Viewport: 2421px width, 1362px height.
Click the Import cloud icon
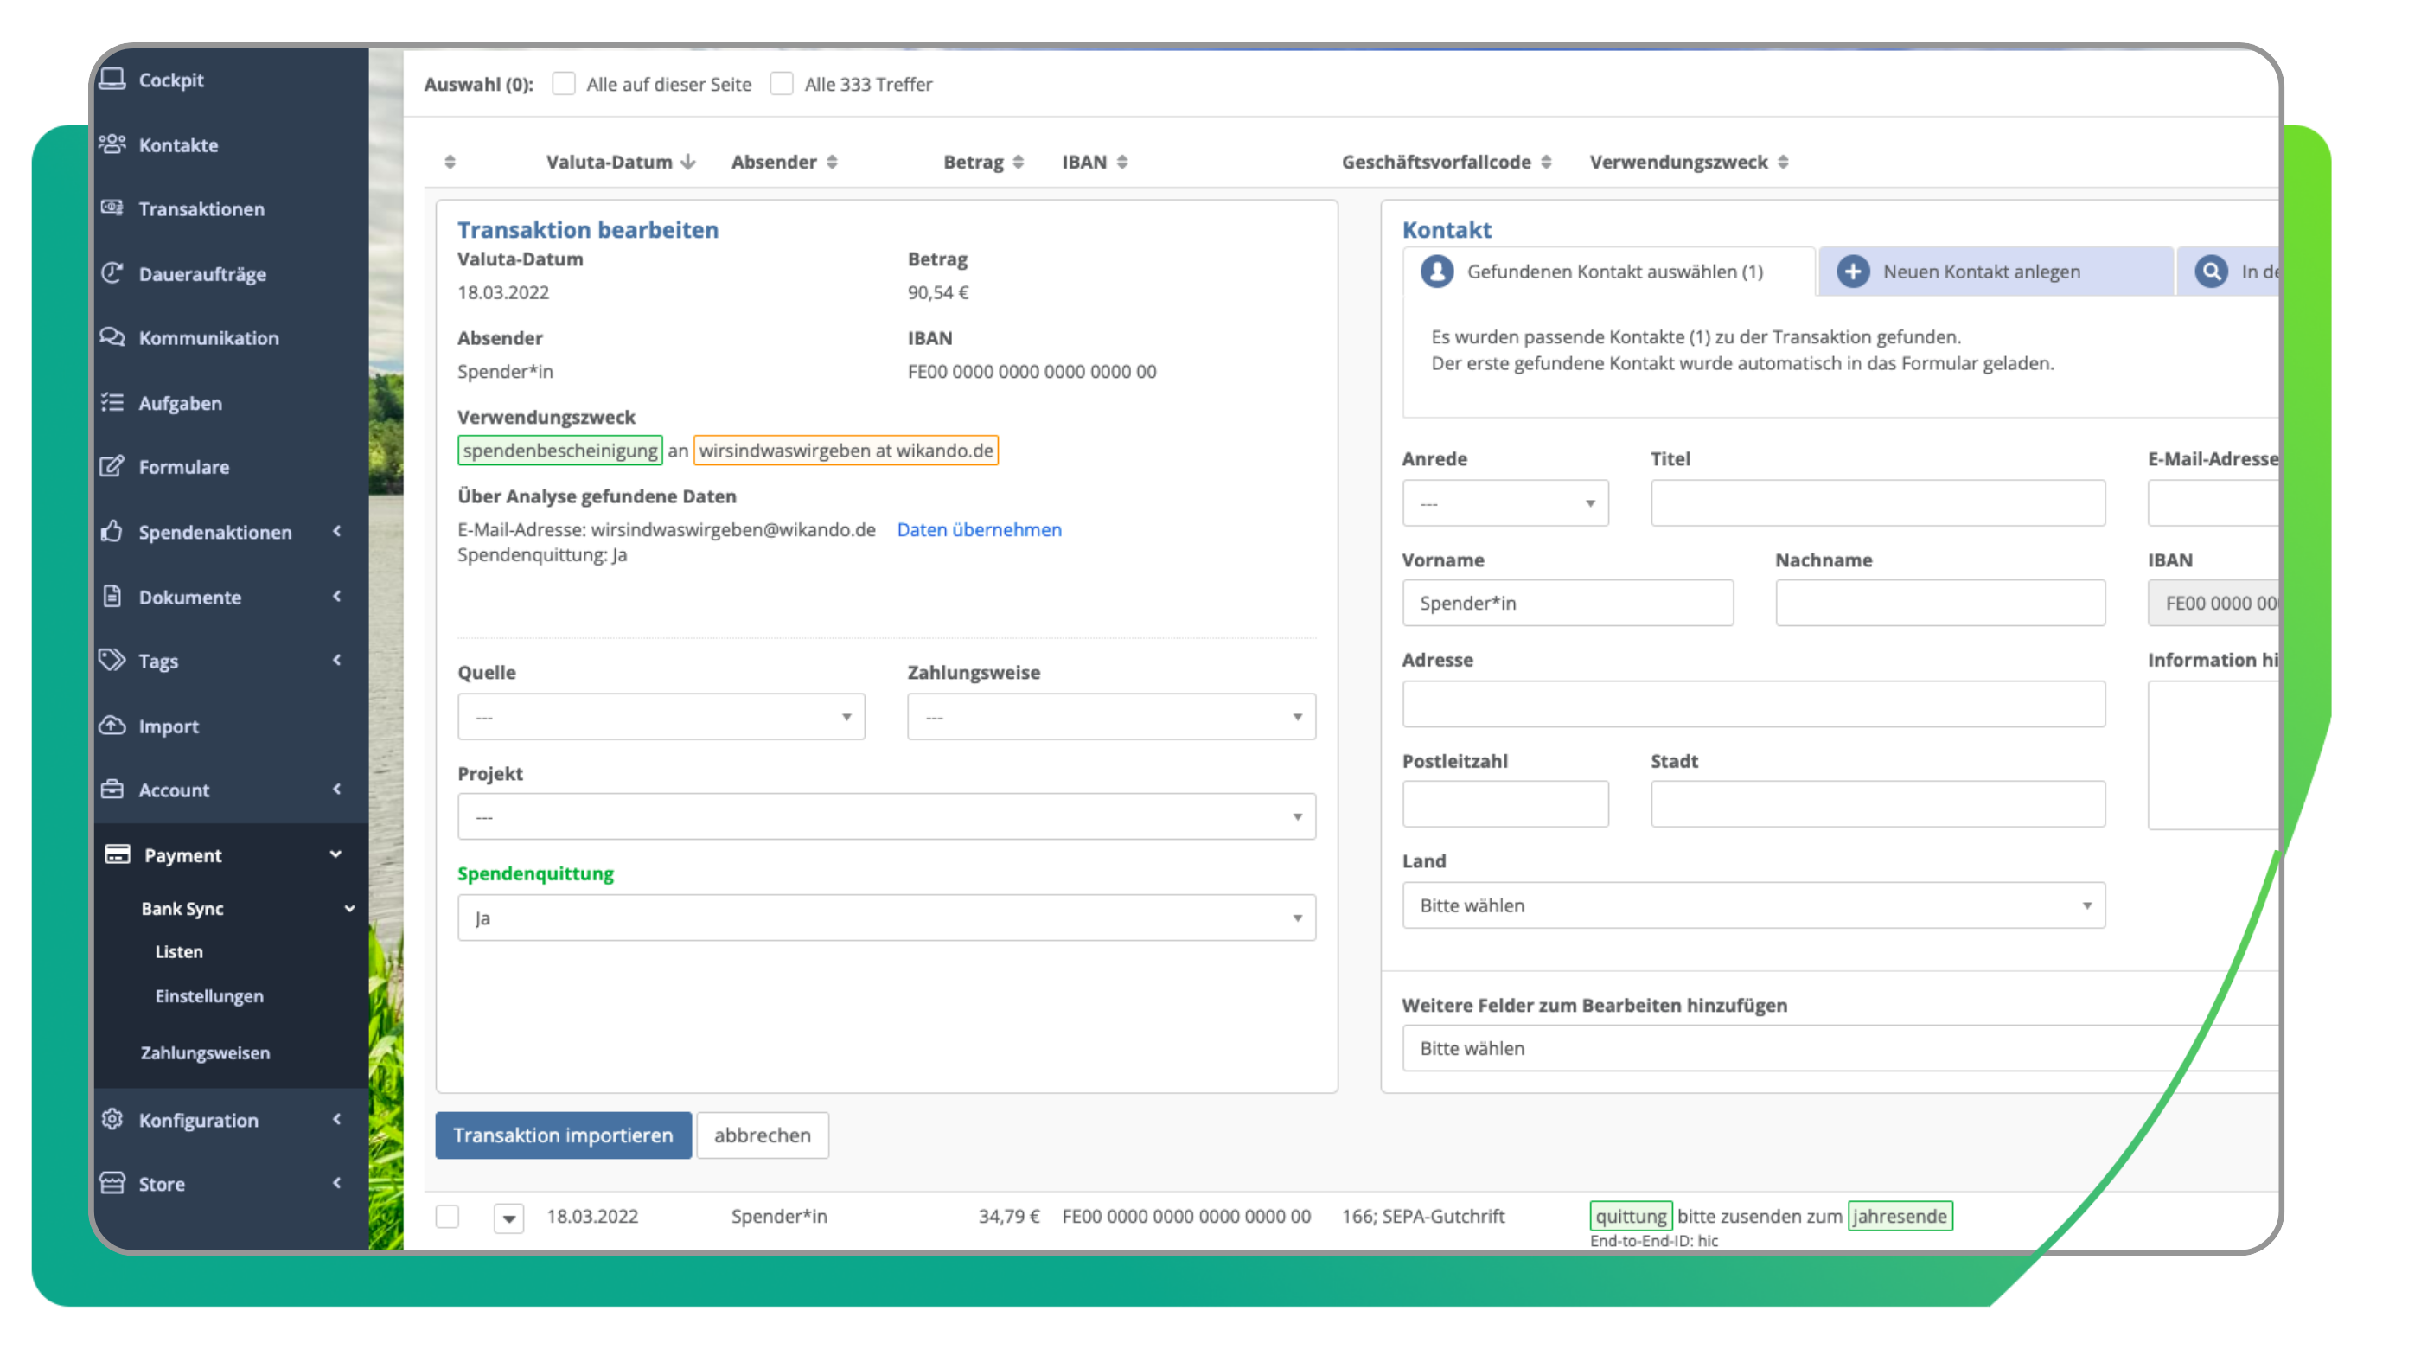coord(111,726)
